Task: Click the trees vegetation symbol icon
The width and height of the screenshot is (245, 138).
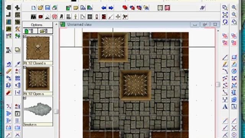Action: [18, 36]
